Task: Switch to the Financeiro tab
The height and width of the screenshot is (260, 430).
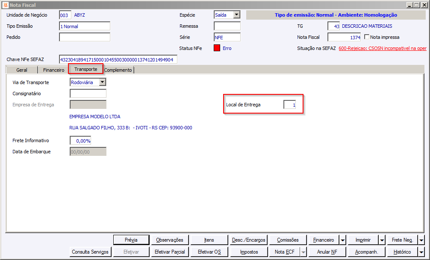Action: pos(53,70)
